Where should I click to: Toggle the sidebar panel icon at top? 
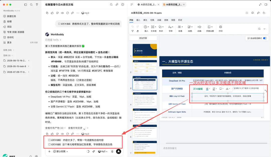point(26,5)
